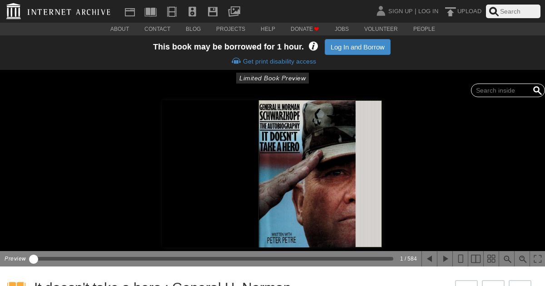Click the info icon beside borrow notice

[x=313, y=46]
